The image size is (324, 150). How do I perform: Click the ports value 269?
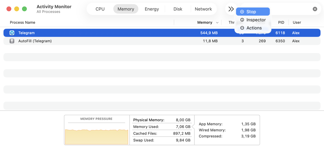262,41
